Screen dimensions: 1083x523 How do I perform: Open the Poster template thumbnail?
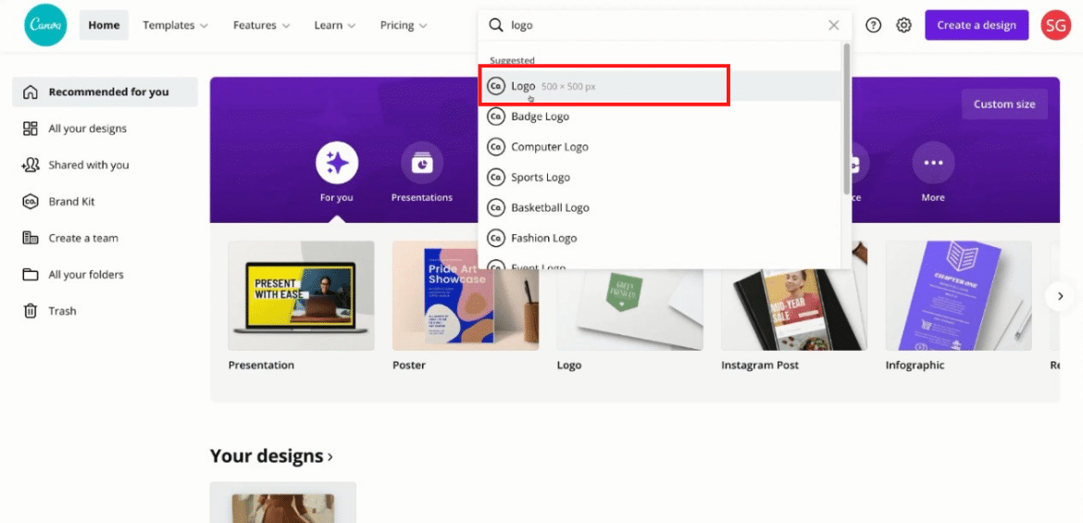tap(466, 295)
